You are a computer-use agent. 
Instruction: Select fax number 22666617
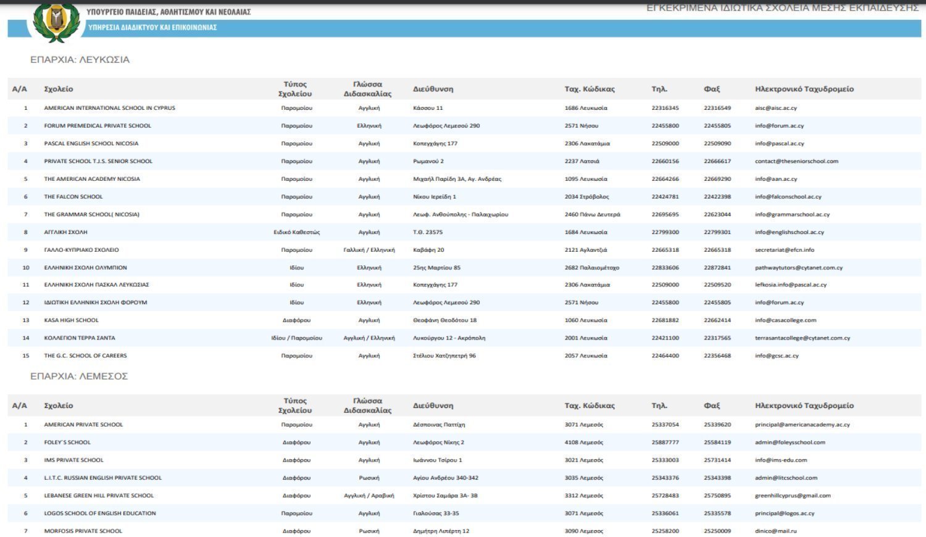click(717, 162)
